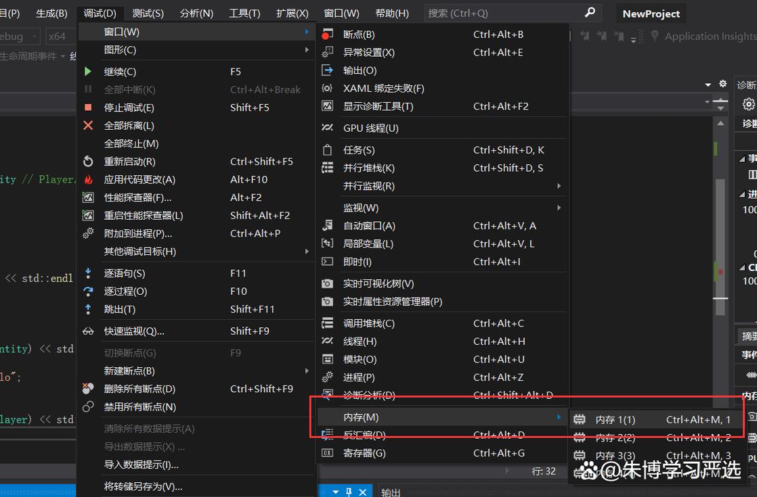Click the chip icon beside 内存 1(1)

pyautogui.click(x=580, y=420)
